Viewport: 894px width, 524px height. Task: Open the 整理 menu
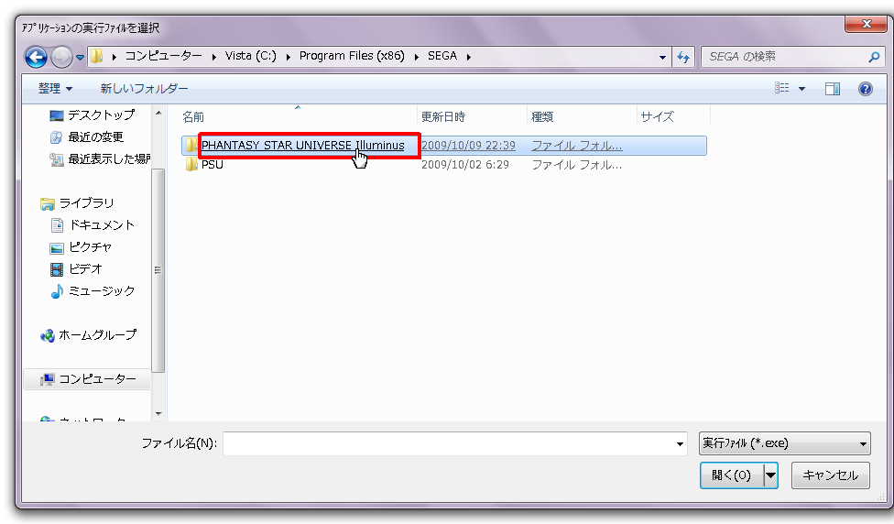click(x=55, y=88)
